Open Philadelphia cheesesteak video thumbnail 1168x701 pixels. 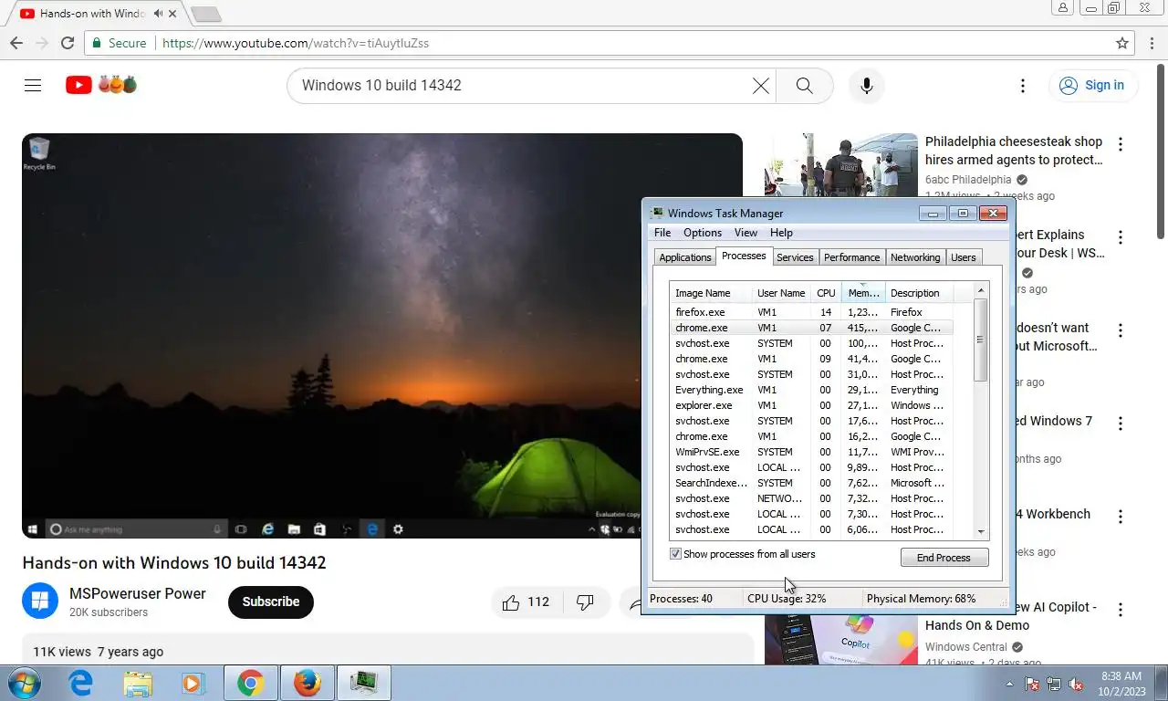tap(841, 165)
